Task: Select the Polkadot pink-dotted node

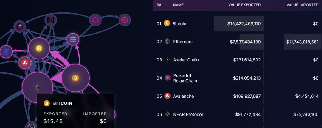Action: 95,20
